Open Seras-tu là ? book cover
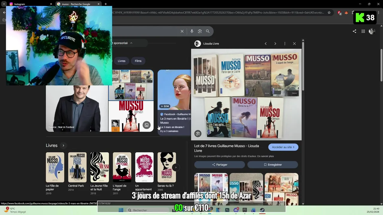The width and height of the screenshot is (383, 215). (167, 167)
